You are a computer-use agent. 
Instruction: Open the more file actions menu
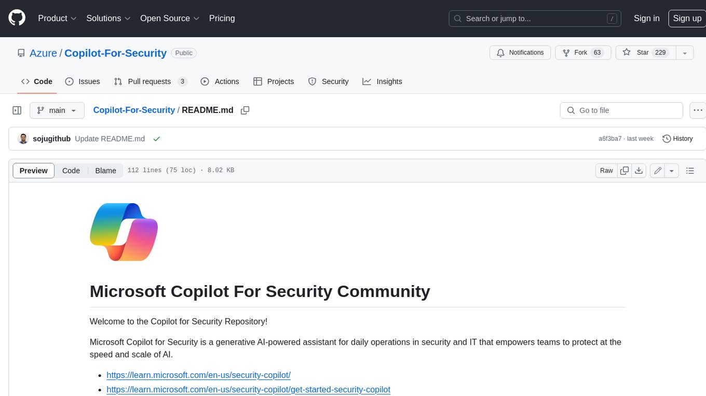point(698,110)
